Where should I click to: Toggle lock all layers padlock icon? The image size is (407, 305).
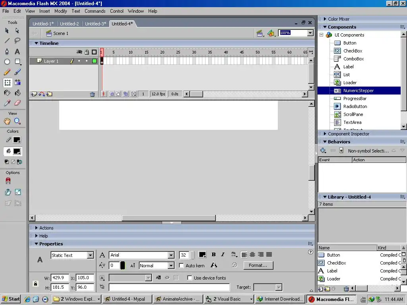coord(87,52)
